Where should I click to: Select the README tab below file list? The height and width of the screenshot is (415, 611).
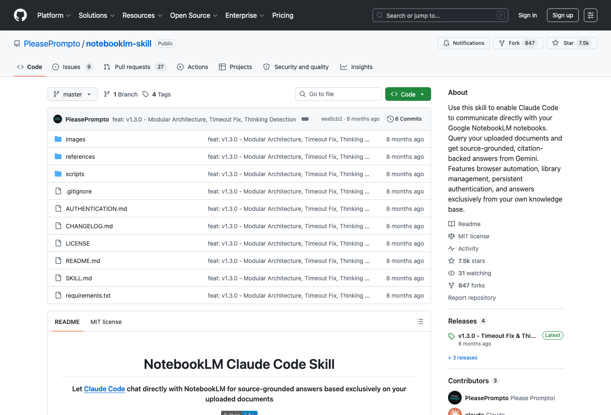(67, 322)
